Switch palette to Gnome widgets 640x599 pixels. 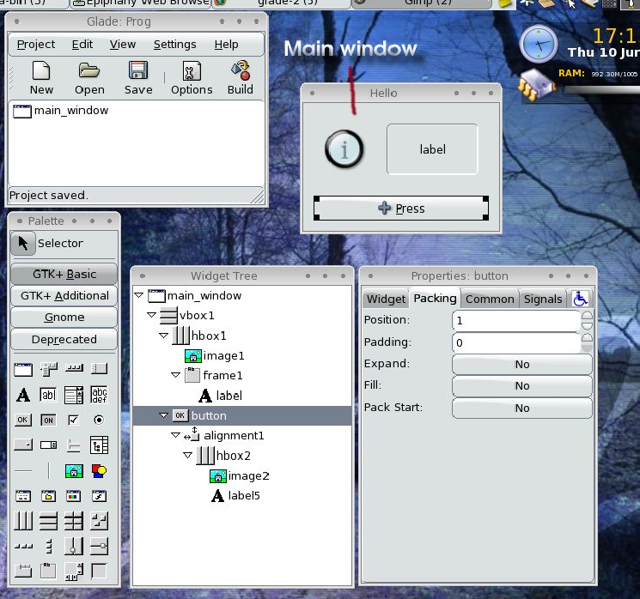(64, 318)
